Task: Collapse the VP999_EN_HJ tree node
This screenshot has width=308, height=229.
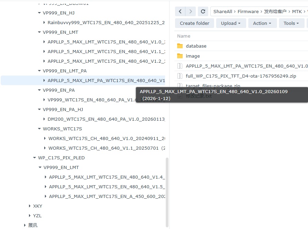Action: [x=39, y=13]
